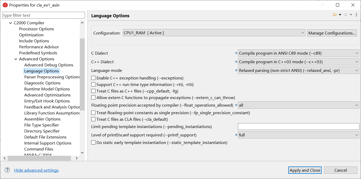The width and height of the screenshot is (361, 179).
Task: Click Apply and Close button
Action: coord(305,170)
